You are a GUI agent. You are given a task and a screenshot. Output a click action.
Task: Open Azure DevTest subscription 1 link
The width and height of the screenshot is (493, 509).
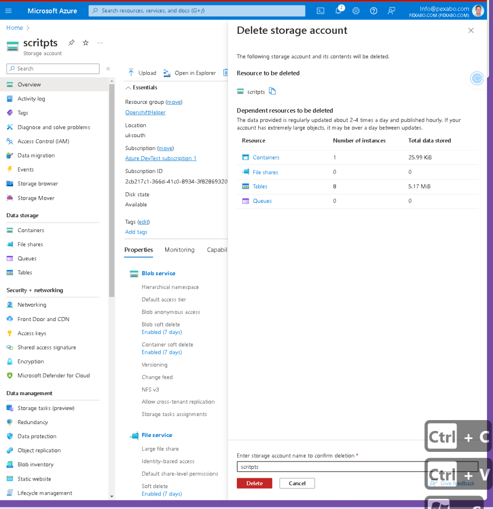[161, 158]
